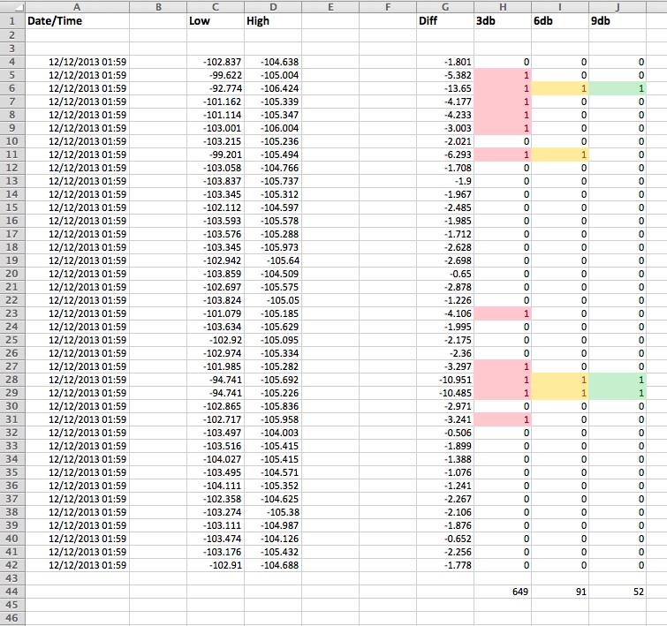The image size is (667, 626).
Task: Select the column G header
Action: point(444,6)
